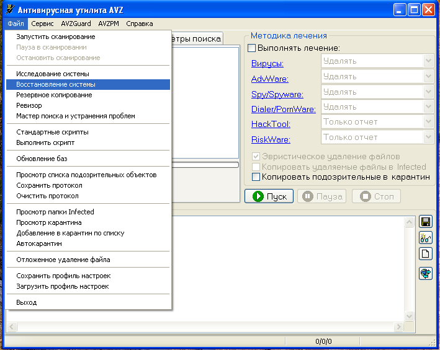
Task: Select Просмотр списка подозрительных объектов
Action: 88,175
